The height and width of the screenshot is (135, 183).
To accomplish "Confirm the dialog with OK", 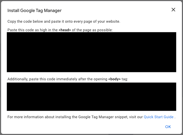I will point(168,127).
